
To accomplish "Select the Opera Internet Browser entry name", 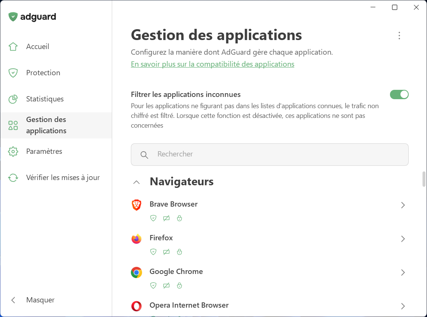I will point(189,305).
